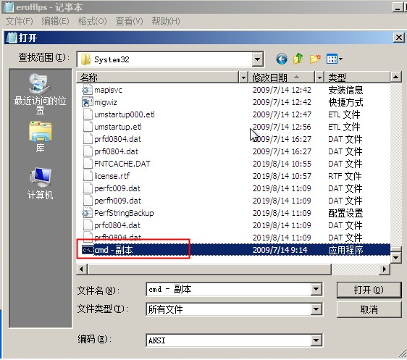Click the 文件名 input field
Screen dimensions: 407x360
(x=228, y=289)
